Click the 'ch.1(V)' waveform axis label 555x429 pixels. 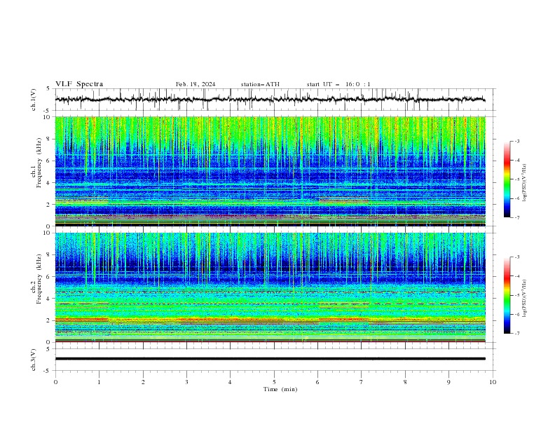tap(34, 100)
